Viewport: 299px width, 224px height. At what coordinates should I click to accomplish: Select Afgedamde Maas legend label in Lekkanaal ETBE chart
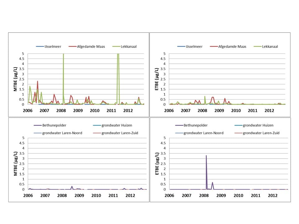[x=232, y=46]
